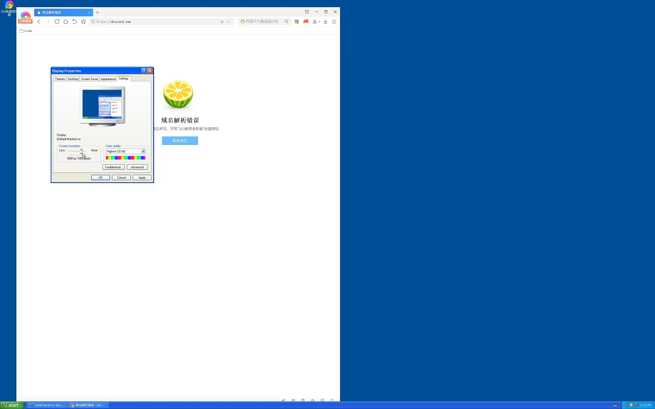The width and height of the screenshot is (655, 409).
Task: Expand the address bar history chevron
Action: coord(228,22)
